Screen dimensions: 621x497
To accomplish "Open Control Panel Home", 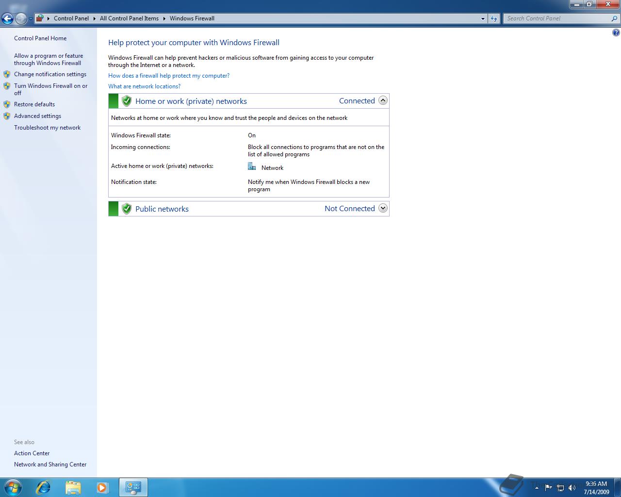I will 40,38.
